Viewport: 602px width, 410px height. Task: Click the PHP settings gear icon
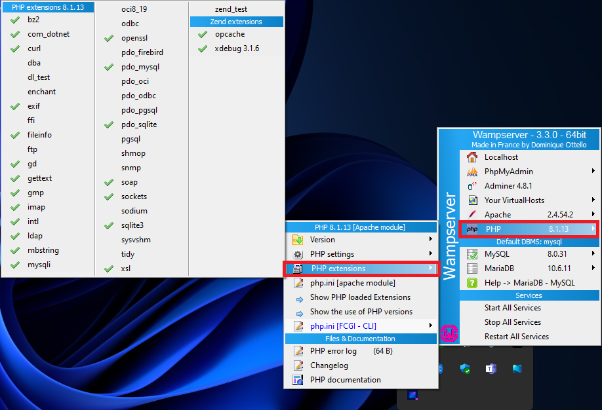click(x=298, y=254)
